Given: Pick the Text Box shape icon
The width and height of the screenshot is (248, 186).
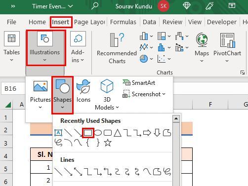Looking at the screenshot, I should click(x=58, y=133).
